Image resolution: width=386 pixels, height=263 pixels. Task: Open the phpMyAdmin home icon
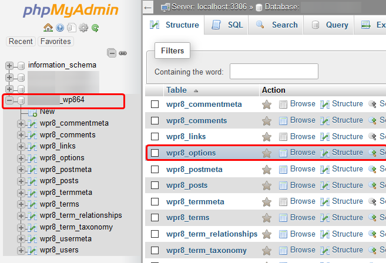click(x=48, y=28)
